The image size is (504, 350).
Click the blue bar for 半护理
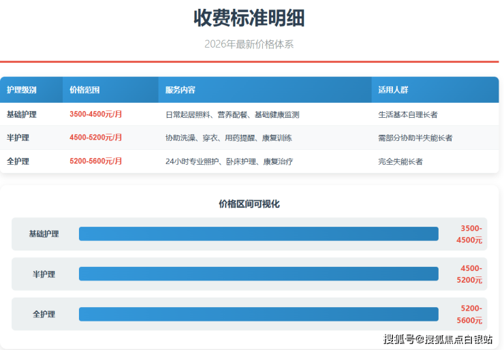[258, 274]
